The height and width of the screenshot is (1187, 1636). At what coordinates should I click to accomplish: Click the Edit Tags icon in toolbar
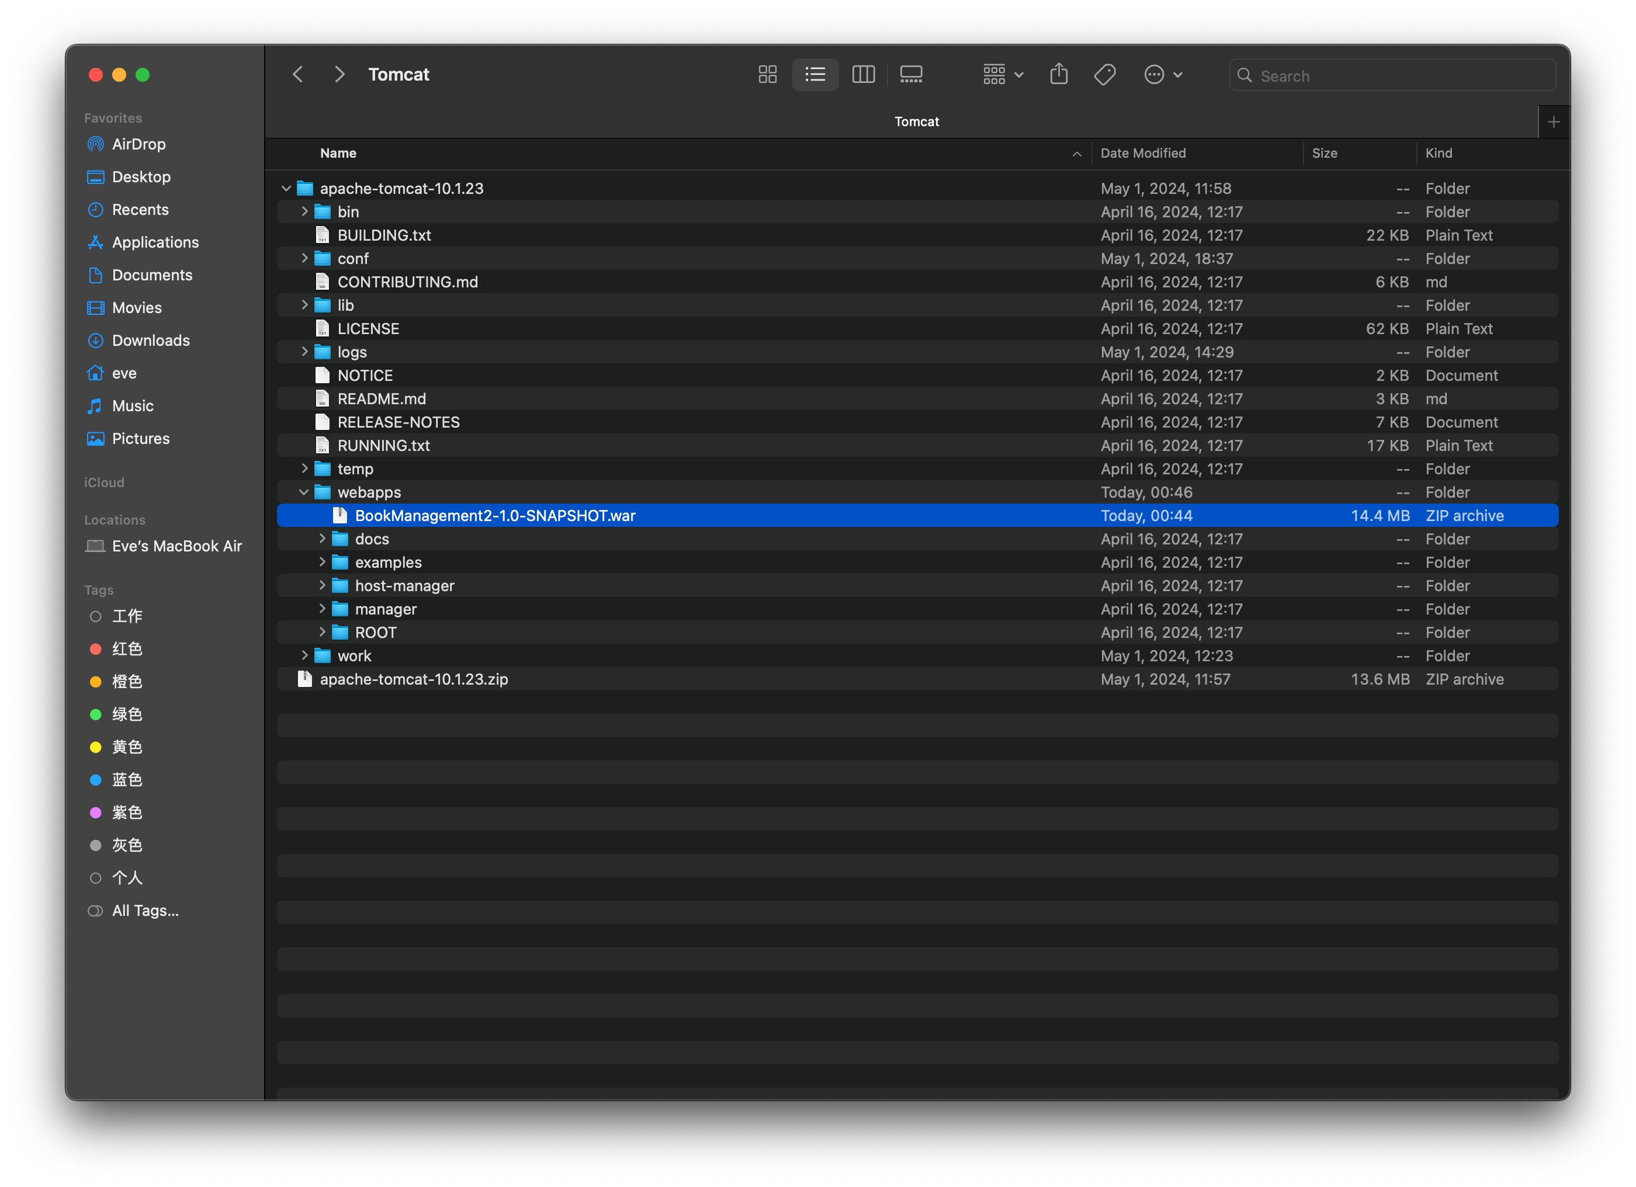coord(1105,74)
